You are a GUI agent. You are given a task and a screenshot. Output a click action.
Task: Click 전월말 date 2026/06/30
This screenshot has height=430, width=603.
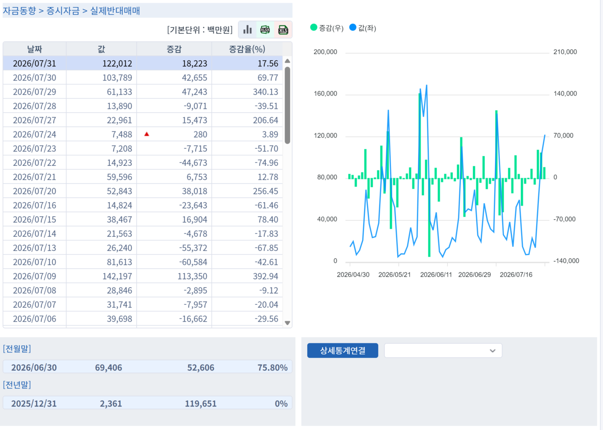(34, 367)
